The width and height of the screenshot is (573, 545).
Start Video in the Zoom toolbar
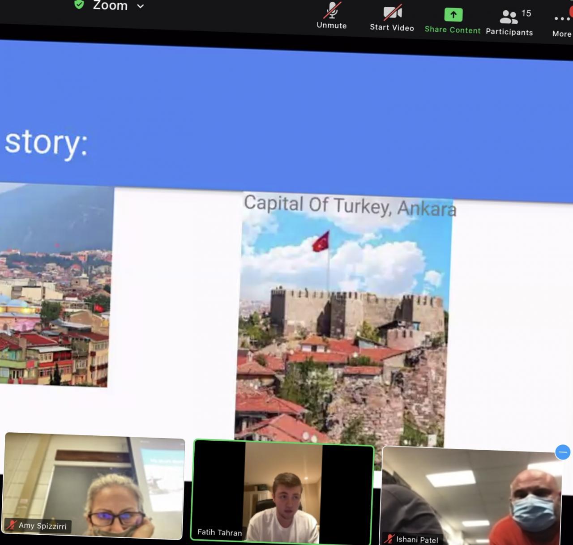coord(392,18)
